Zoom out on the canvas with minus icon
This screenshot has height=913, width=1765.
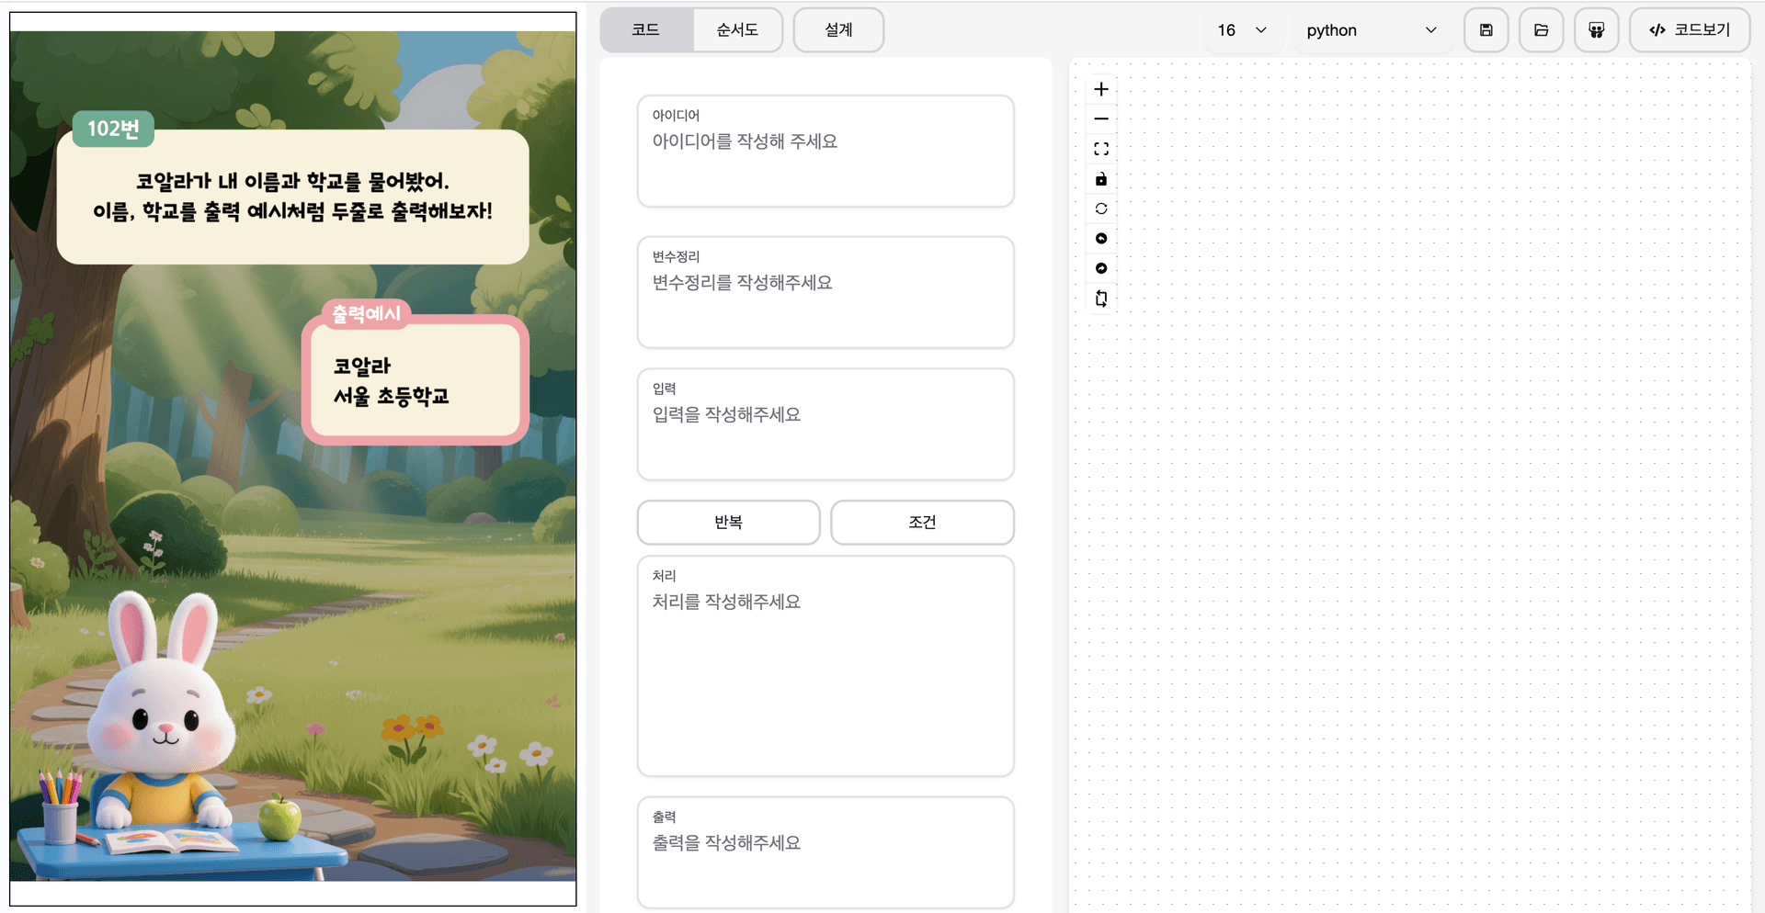click(x=1100, y=118)
